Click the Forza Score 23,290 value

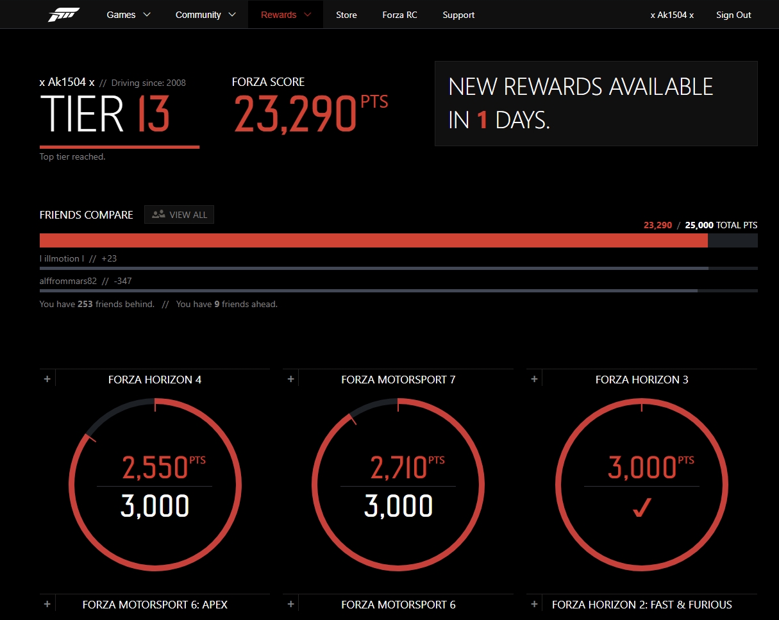(x=295, y=113)
